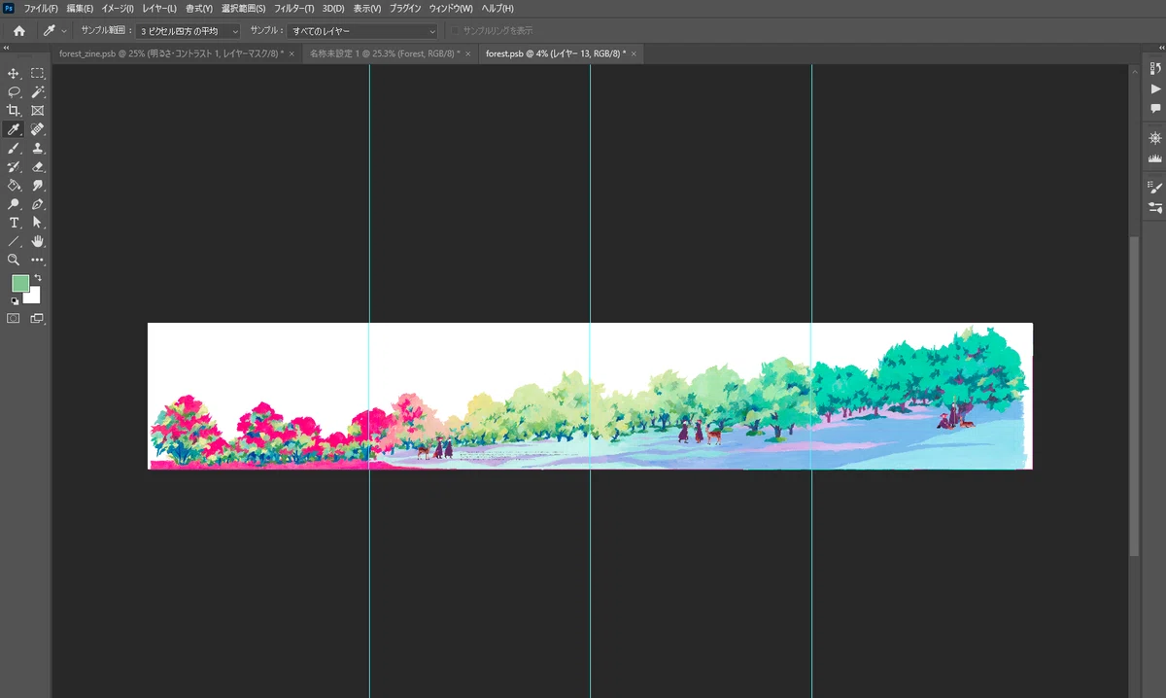
Task: Swap foreground and background colors
Action: tap(38, 278)
